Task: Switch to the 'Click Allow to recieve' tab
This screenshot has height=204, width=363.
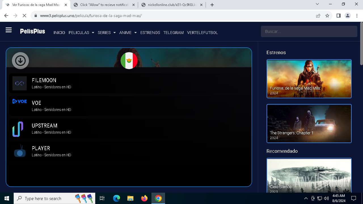Action: [104, 5]
